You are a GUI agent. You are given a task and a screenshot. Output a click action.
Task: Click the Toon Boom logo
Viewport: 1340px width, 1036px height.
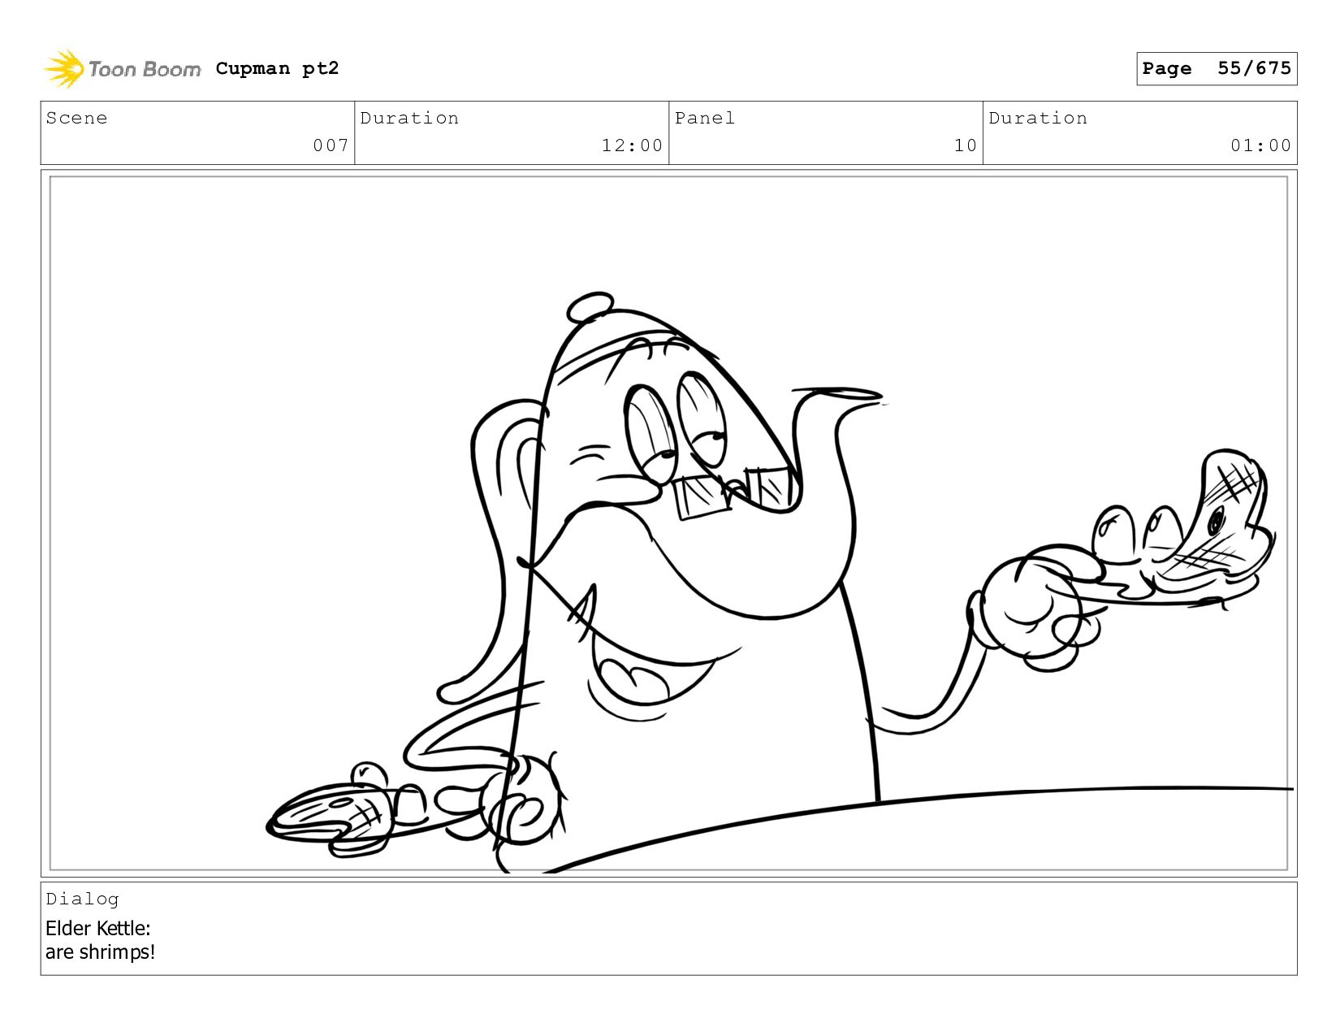[122, 69]
